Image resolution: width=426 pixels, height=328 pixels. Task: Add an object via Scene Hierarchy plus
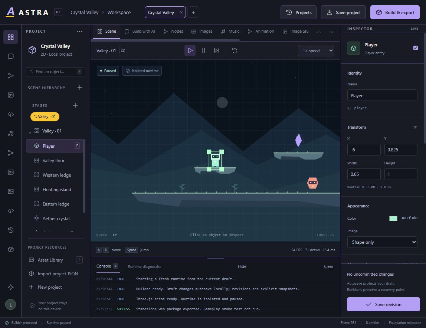[x=80, y=88]
